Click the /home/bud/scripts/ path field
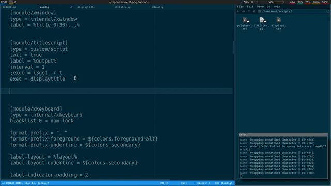The width and height of the screenshot is (331, 186). click(293, 11)
